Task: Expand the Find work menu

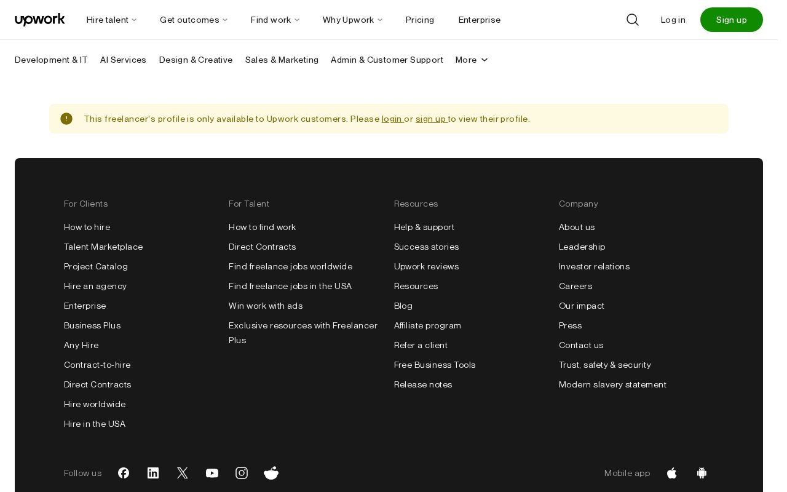Action: click(275, 20)
